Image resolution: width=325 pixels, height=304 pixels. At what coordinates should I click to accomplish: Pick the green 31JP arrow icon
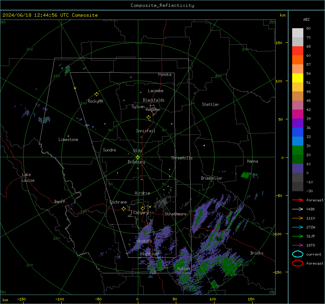(298, 236)
